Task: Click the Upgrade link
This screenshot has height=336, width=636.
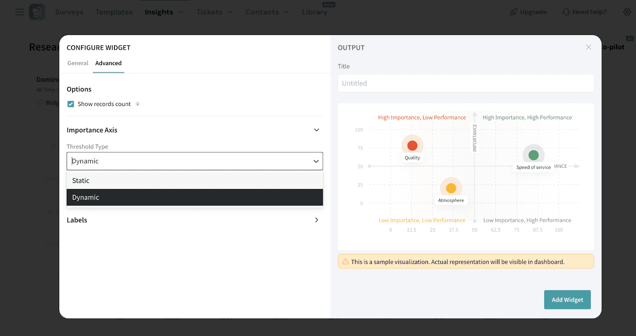Action: [529, 12]
